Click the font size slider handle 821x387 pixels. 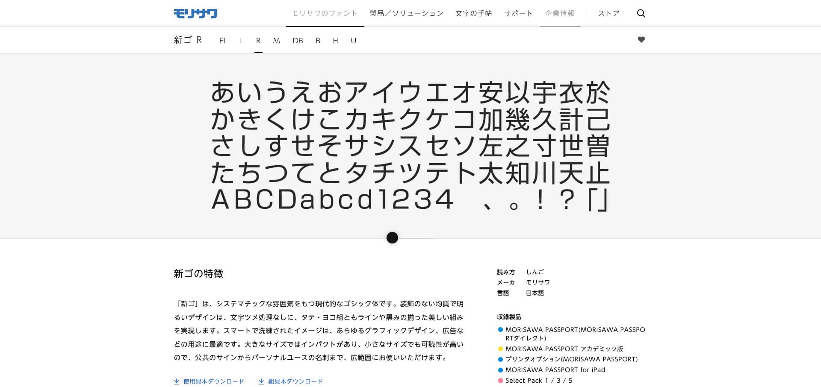coord(392,238)
